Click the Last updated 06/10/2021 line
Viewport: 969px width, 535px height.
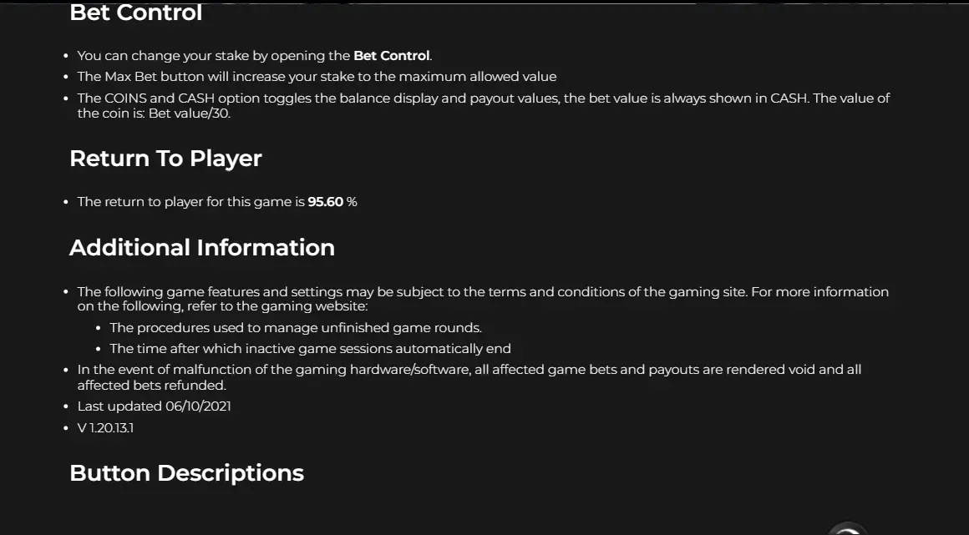154,406
